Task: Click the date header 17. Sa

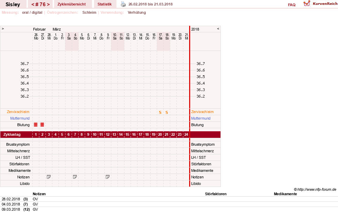Action: pos(160,36)
